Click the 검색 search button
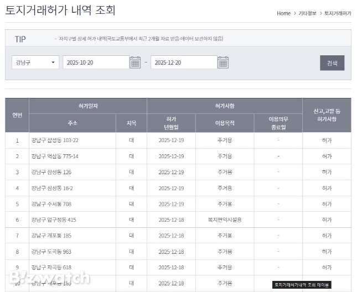The height and width of the screenshot is (292, 357). 332,62
